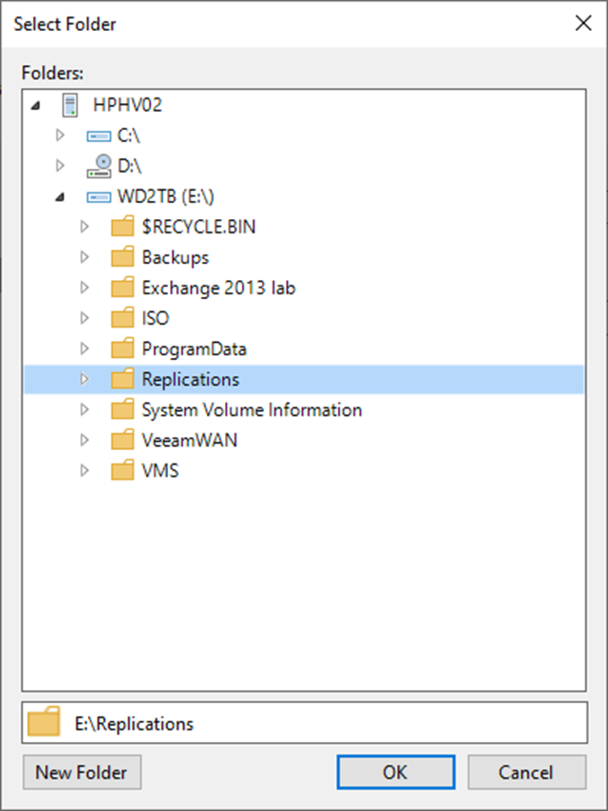Select the ProgramData folder
Screen dimensions: 608x811
194,348
